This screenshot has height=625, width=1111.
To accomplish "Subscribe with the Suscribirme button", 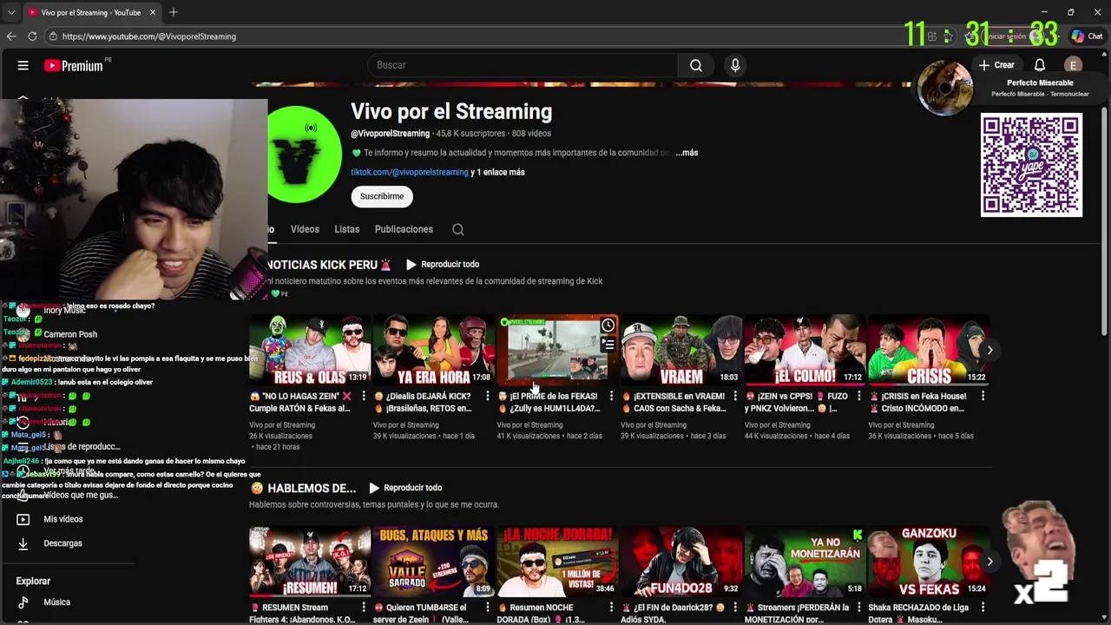I will (382, 196).
